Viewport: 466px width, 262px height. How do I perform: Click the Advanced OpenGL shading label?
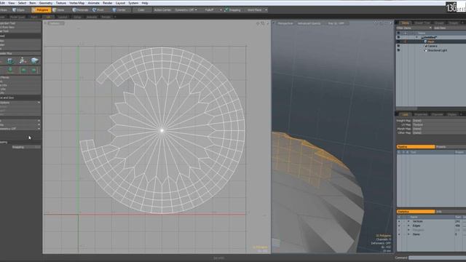[x=309, y=23]
